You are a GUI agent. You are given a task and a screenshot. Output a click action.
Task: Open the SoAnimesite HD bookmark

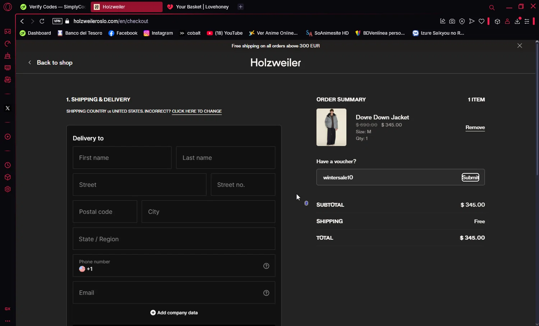click(327, 33)
